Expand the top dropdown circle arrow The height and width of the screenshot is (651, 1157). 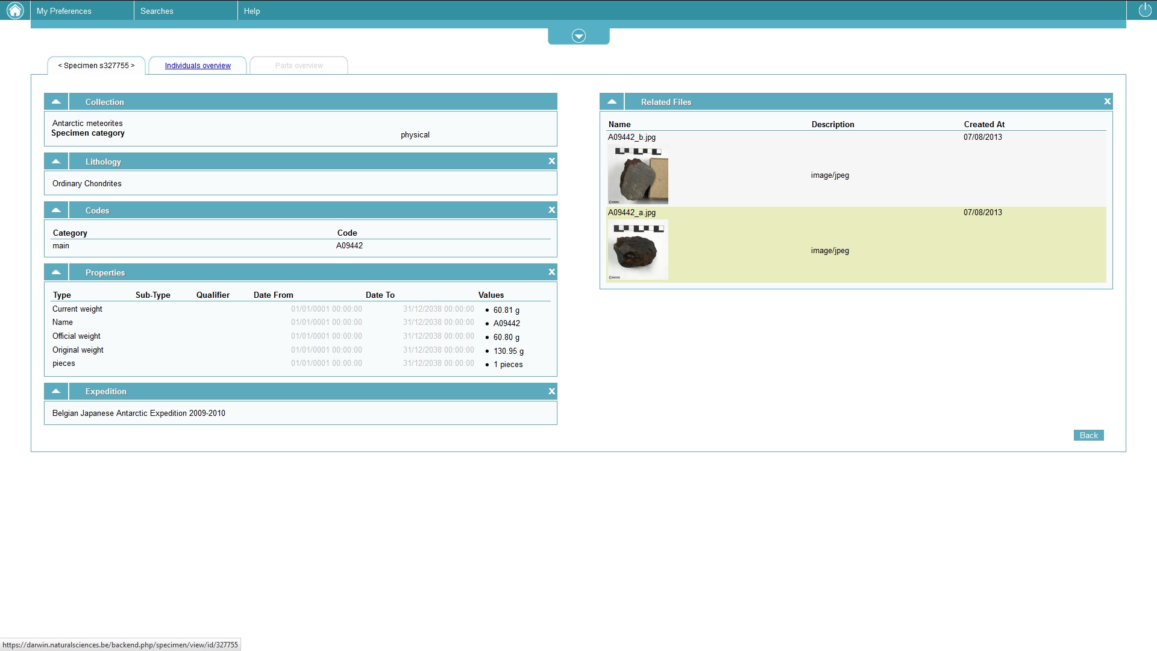point(578,36)
